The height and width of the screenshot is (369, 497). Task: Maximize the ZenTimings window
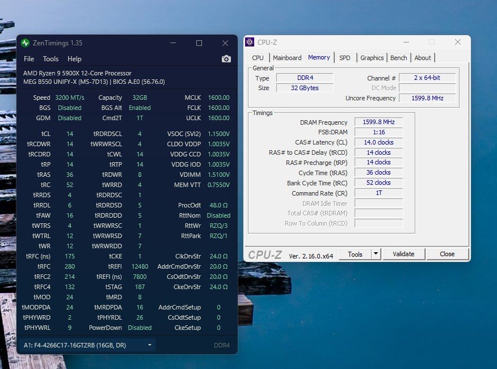(x=199, y=43)
